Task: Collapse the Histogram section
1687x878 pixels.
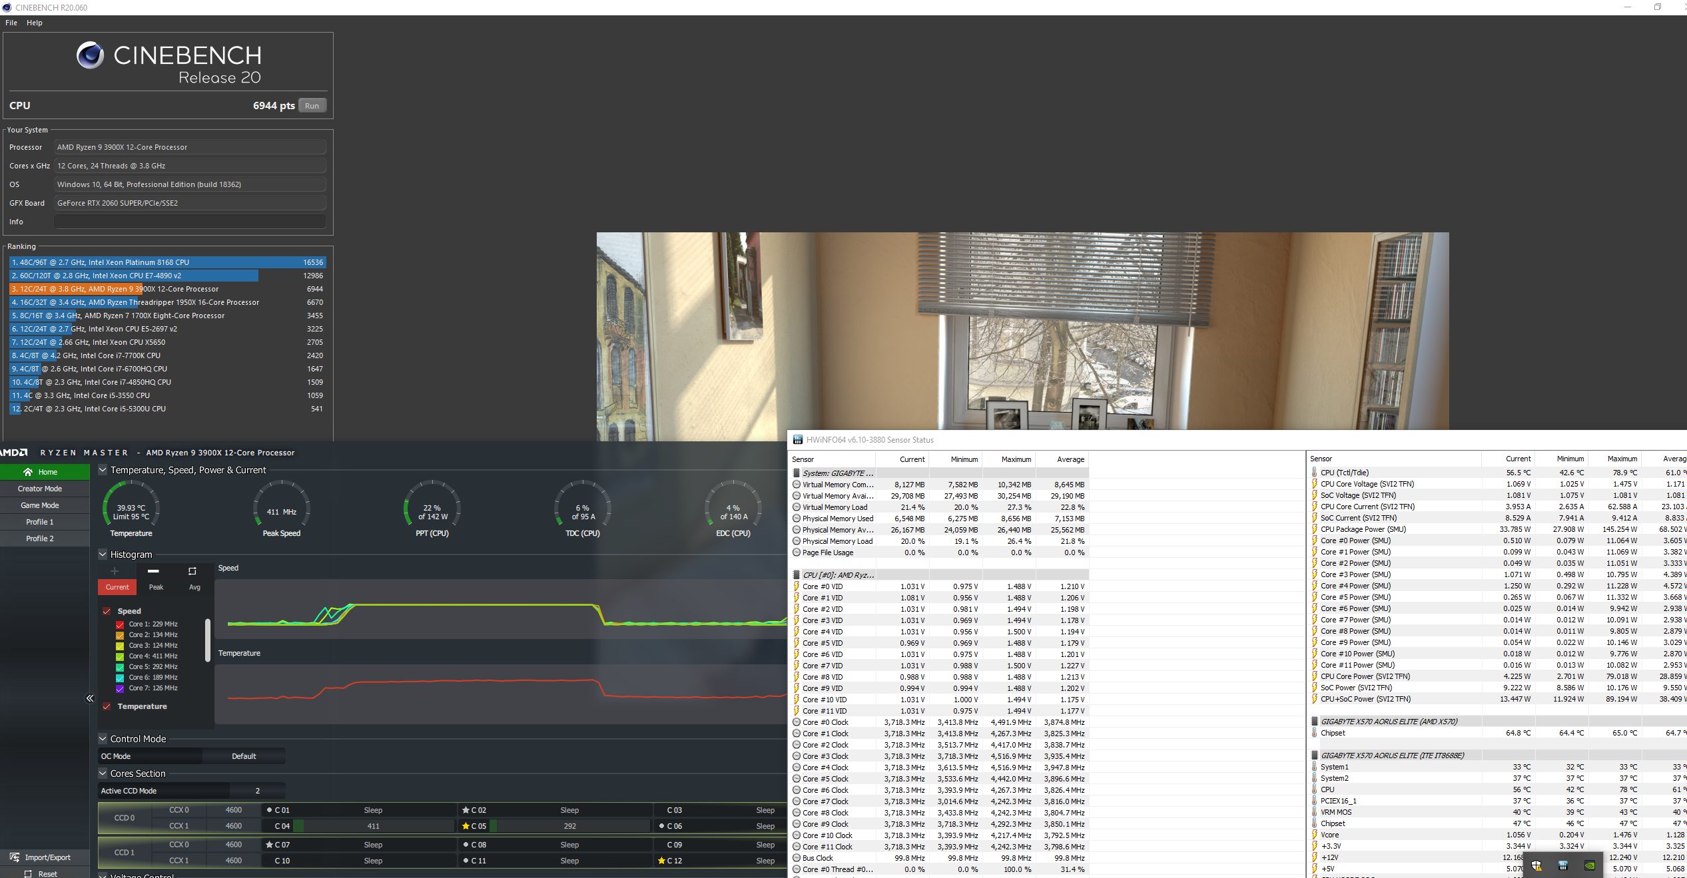Action: click(103, 554)
